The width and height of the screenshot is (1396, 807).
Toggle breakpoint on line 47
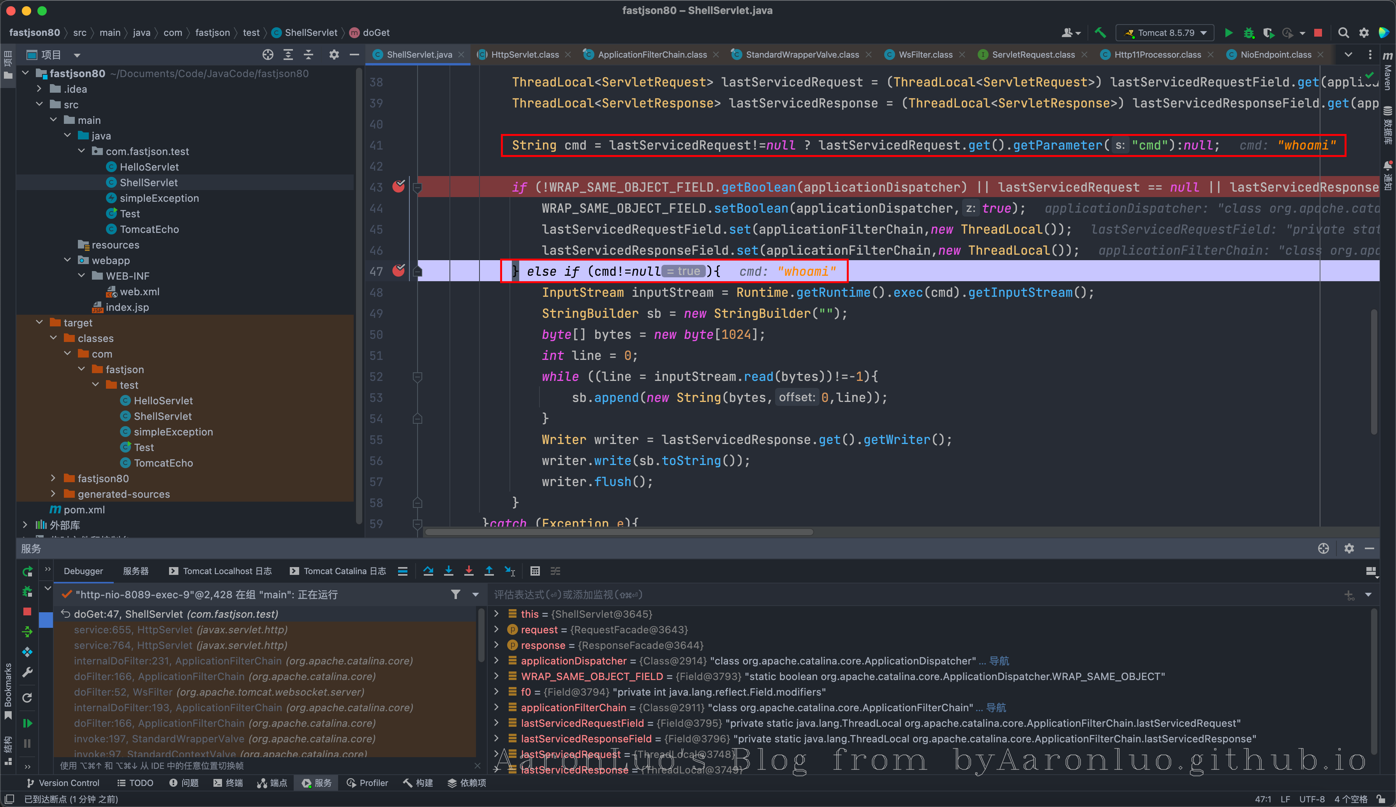(x=399, y=270)
